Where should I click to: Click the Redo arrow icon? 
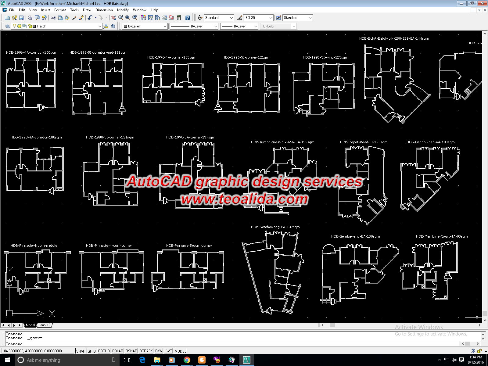[x=101, y=18]
